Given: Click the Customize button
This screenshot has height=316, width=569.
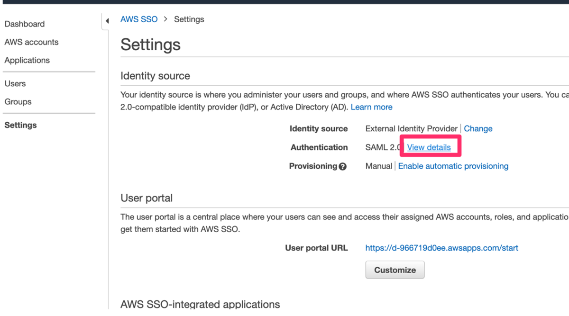Looking at the screenshot, I should [395, 270].
